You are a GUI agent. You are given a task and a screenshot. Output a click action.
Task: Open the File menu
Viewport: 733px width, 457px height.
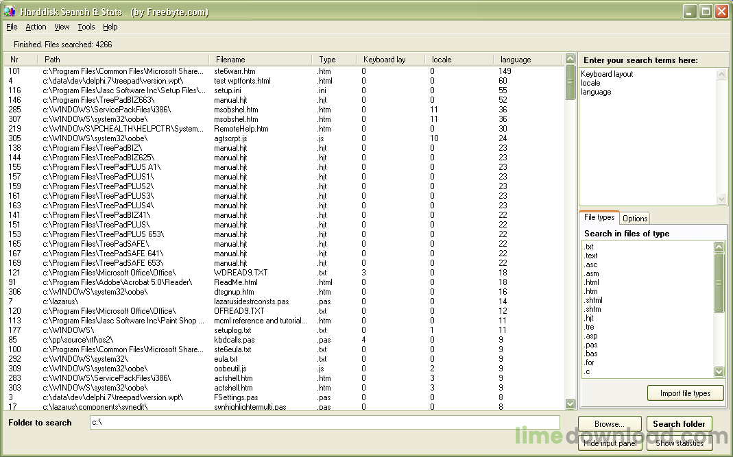point(12,27)
